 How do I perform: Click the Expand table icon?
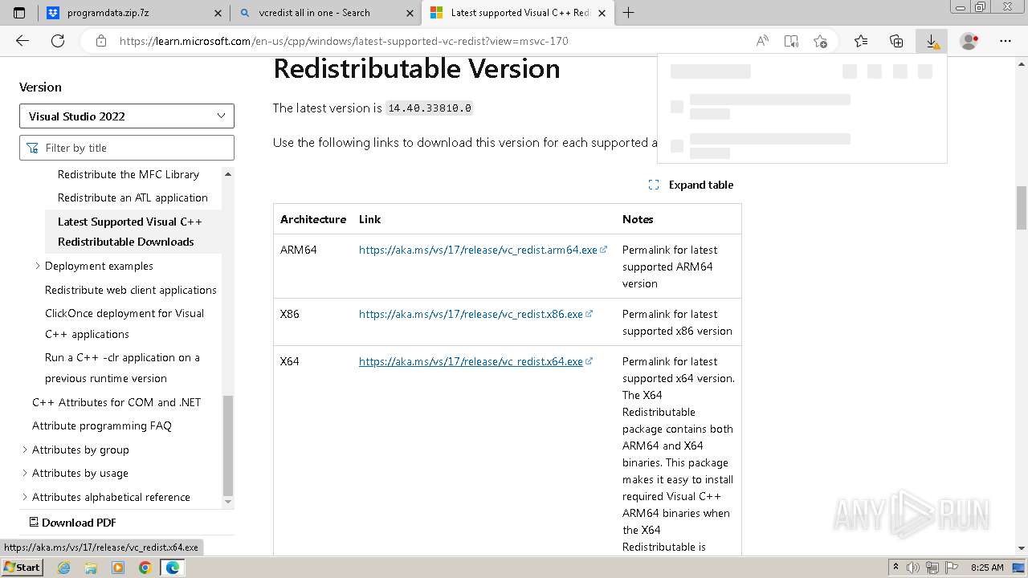654,185
